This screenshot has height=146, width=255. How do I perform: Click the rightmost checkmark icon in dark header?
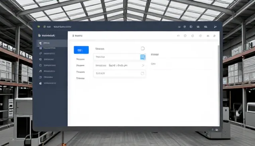point(215,27)
